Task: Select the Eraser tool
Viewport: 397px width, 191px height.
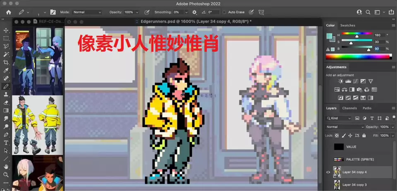Action: click(x=6, y=102)
